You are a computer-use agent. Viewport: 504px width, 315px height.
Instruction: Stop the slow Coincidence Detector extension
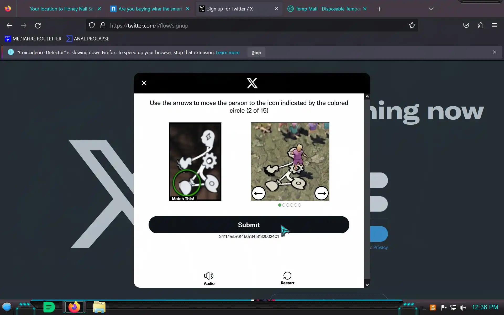coord(256,52)
